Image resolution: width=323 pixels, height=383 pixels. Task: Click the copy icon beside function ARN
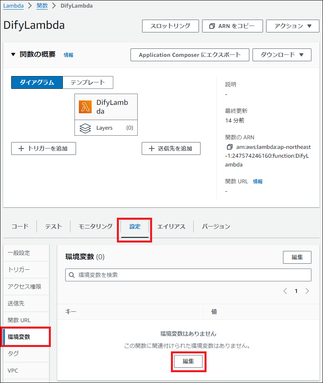(x=229, y=147)
